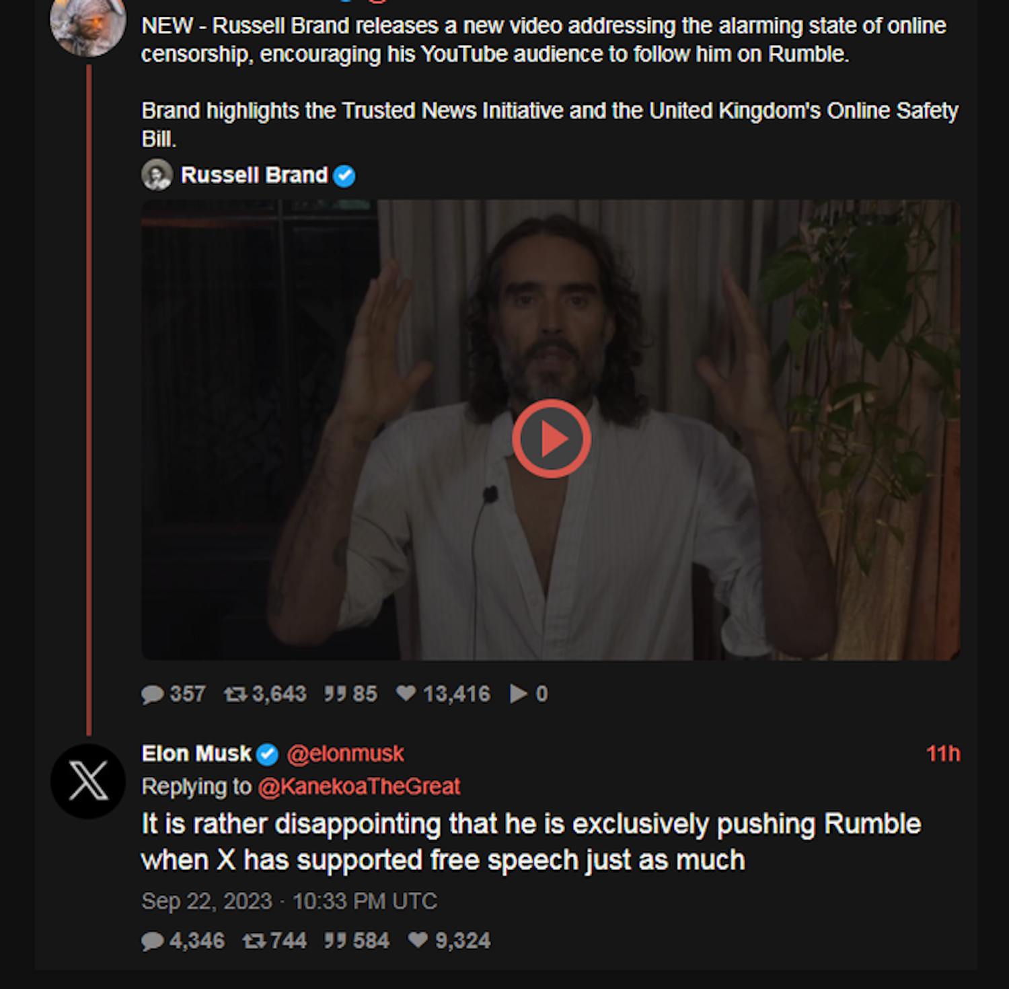Click heart icon showing 9,324
Viewport: 1009px width, 989px height.
coord(418,940)
